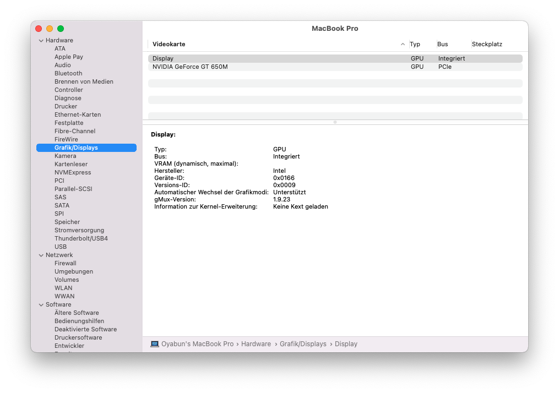Open Controller in the sidebar
This screenshot has width=559, height=393.
(68, 90)
